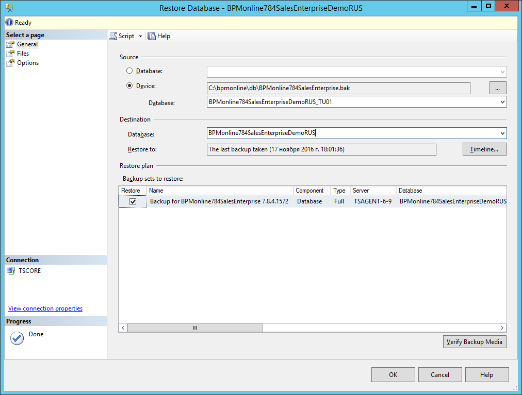
Task: Click the Component column header
Action: pos(311,191)
